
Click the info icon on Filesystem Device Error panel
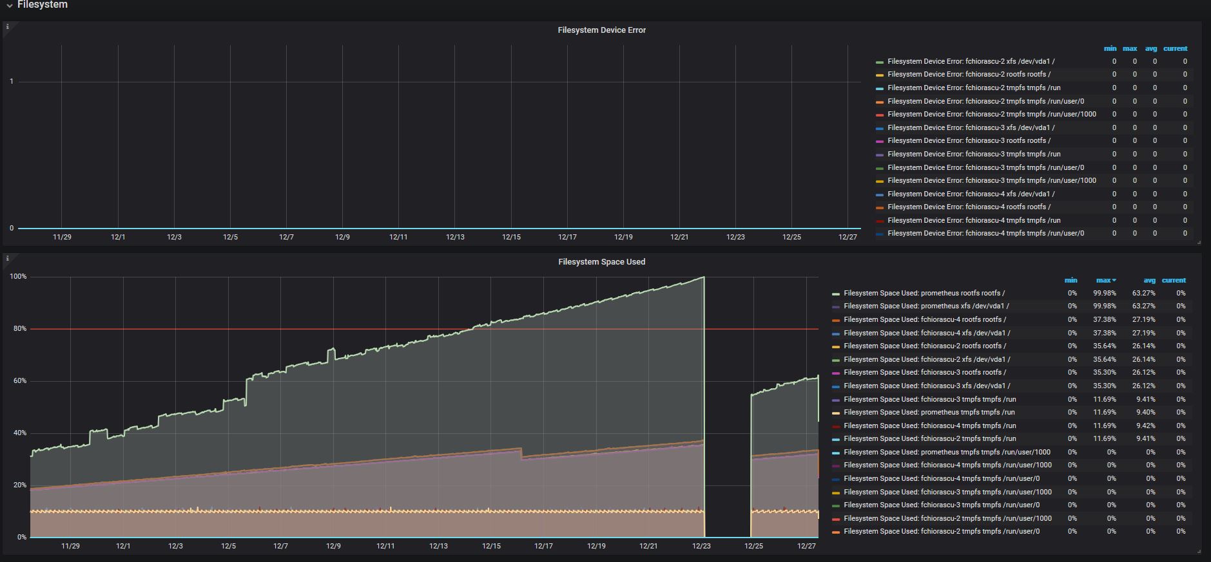click(x=7, y=27)
